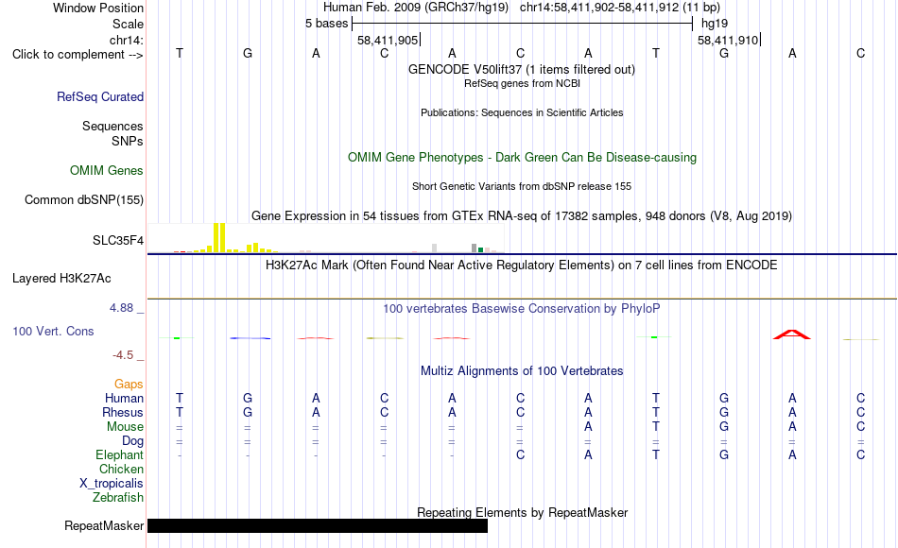Click 'Publications: Sequences in Scientific Articles' title
This screenshot has width=898, height=548.
click(522, 112)
